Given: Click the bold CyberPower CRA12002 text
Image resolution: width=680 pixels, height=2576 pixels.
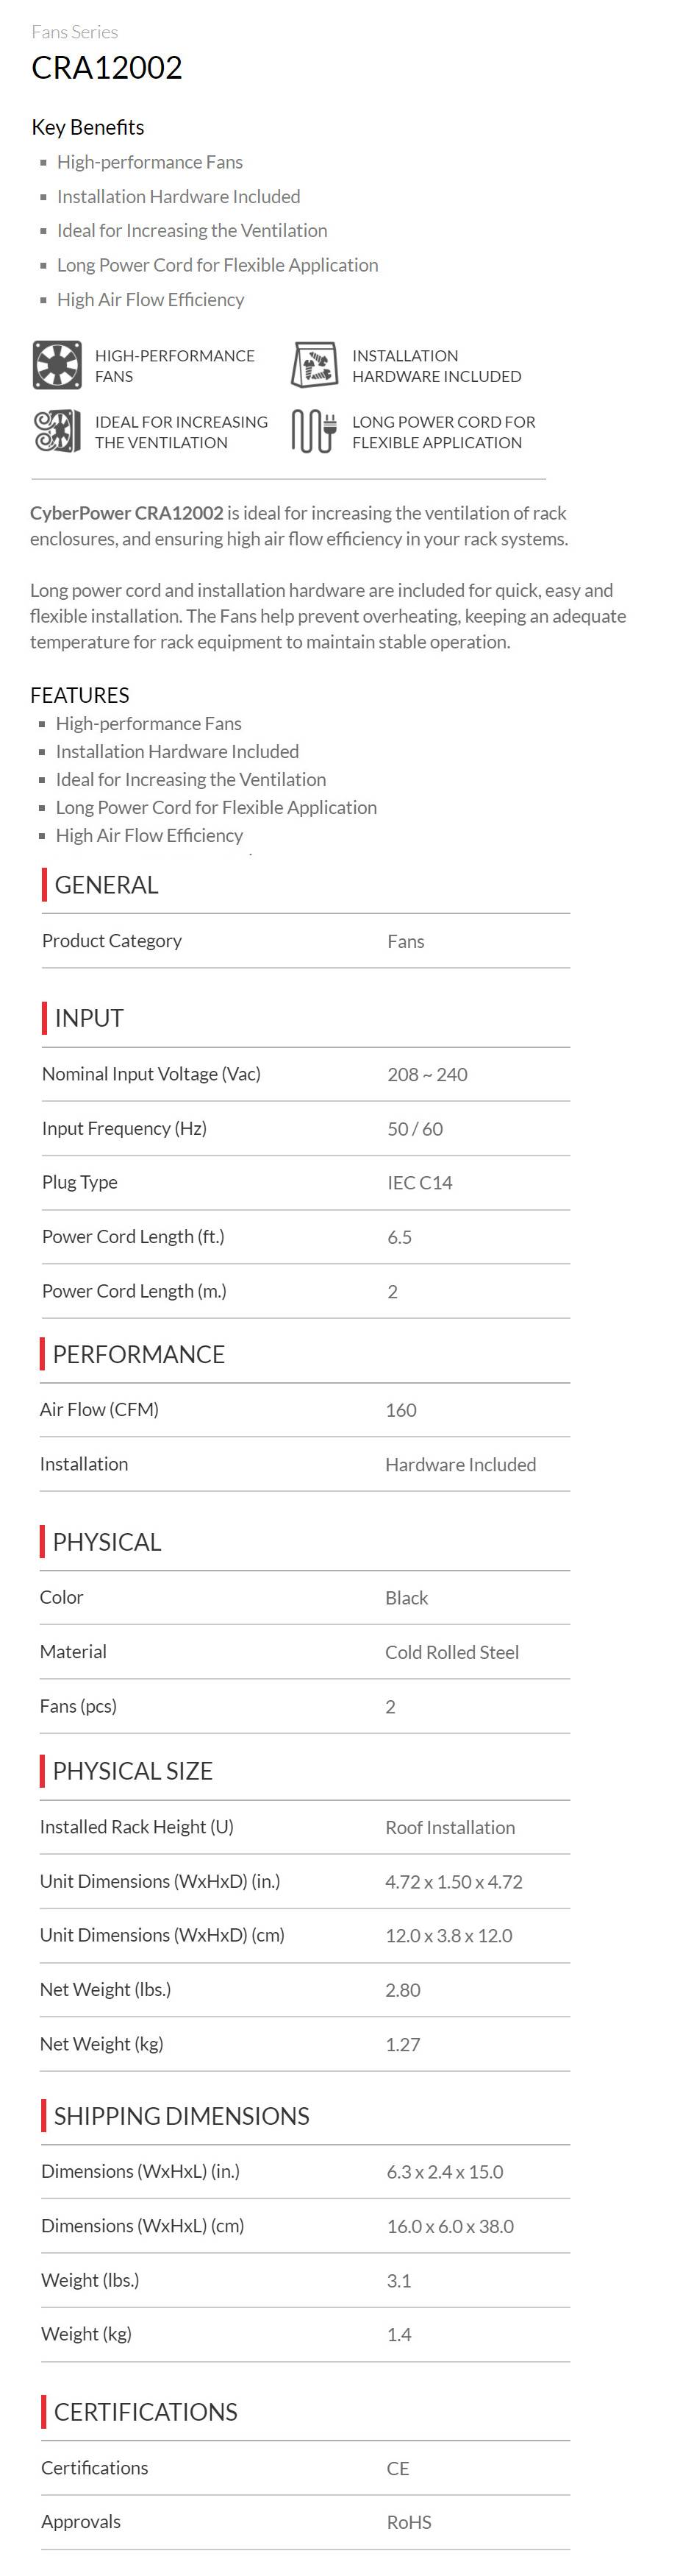Looking at the screenshot, I should (x=127, y=513).
